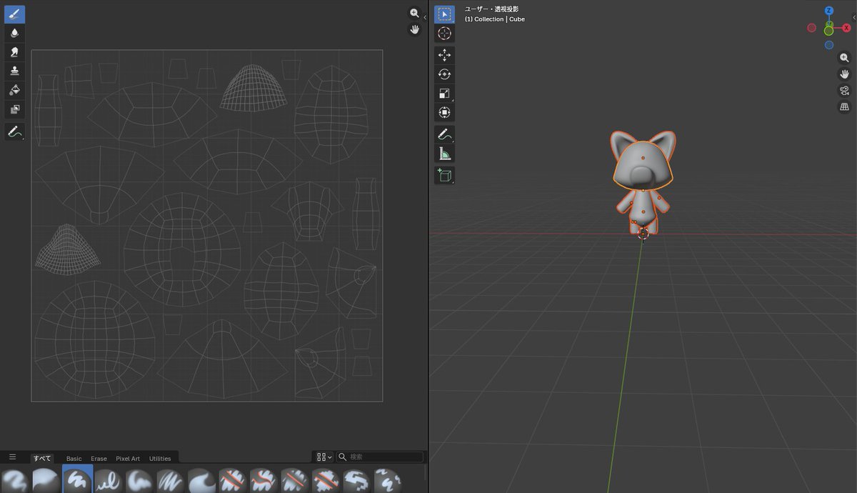The image size is (857, 493).
Task: Select the Annotate tool in image editor
Action: [x=15, y=131]
